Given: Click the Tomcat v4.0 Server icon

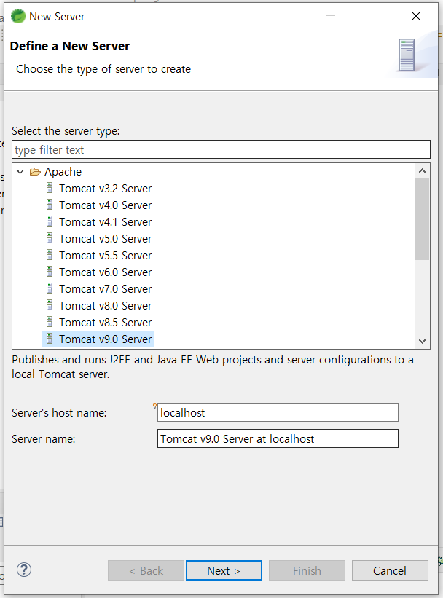Looking at the screenshot, I should pos(50,205).
